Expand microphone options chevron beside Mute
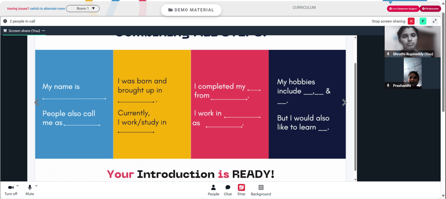446x199 pixels. point(36,186)
